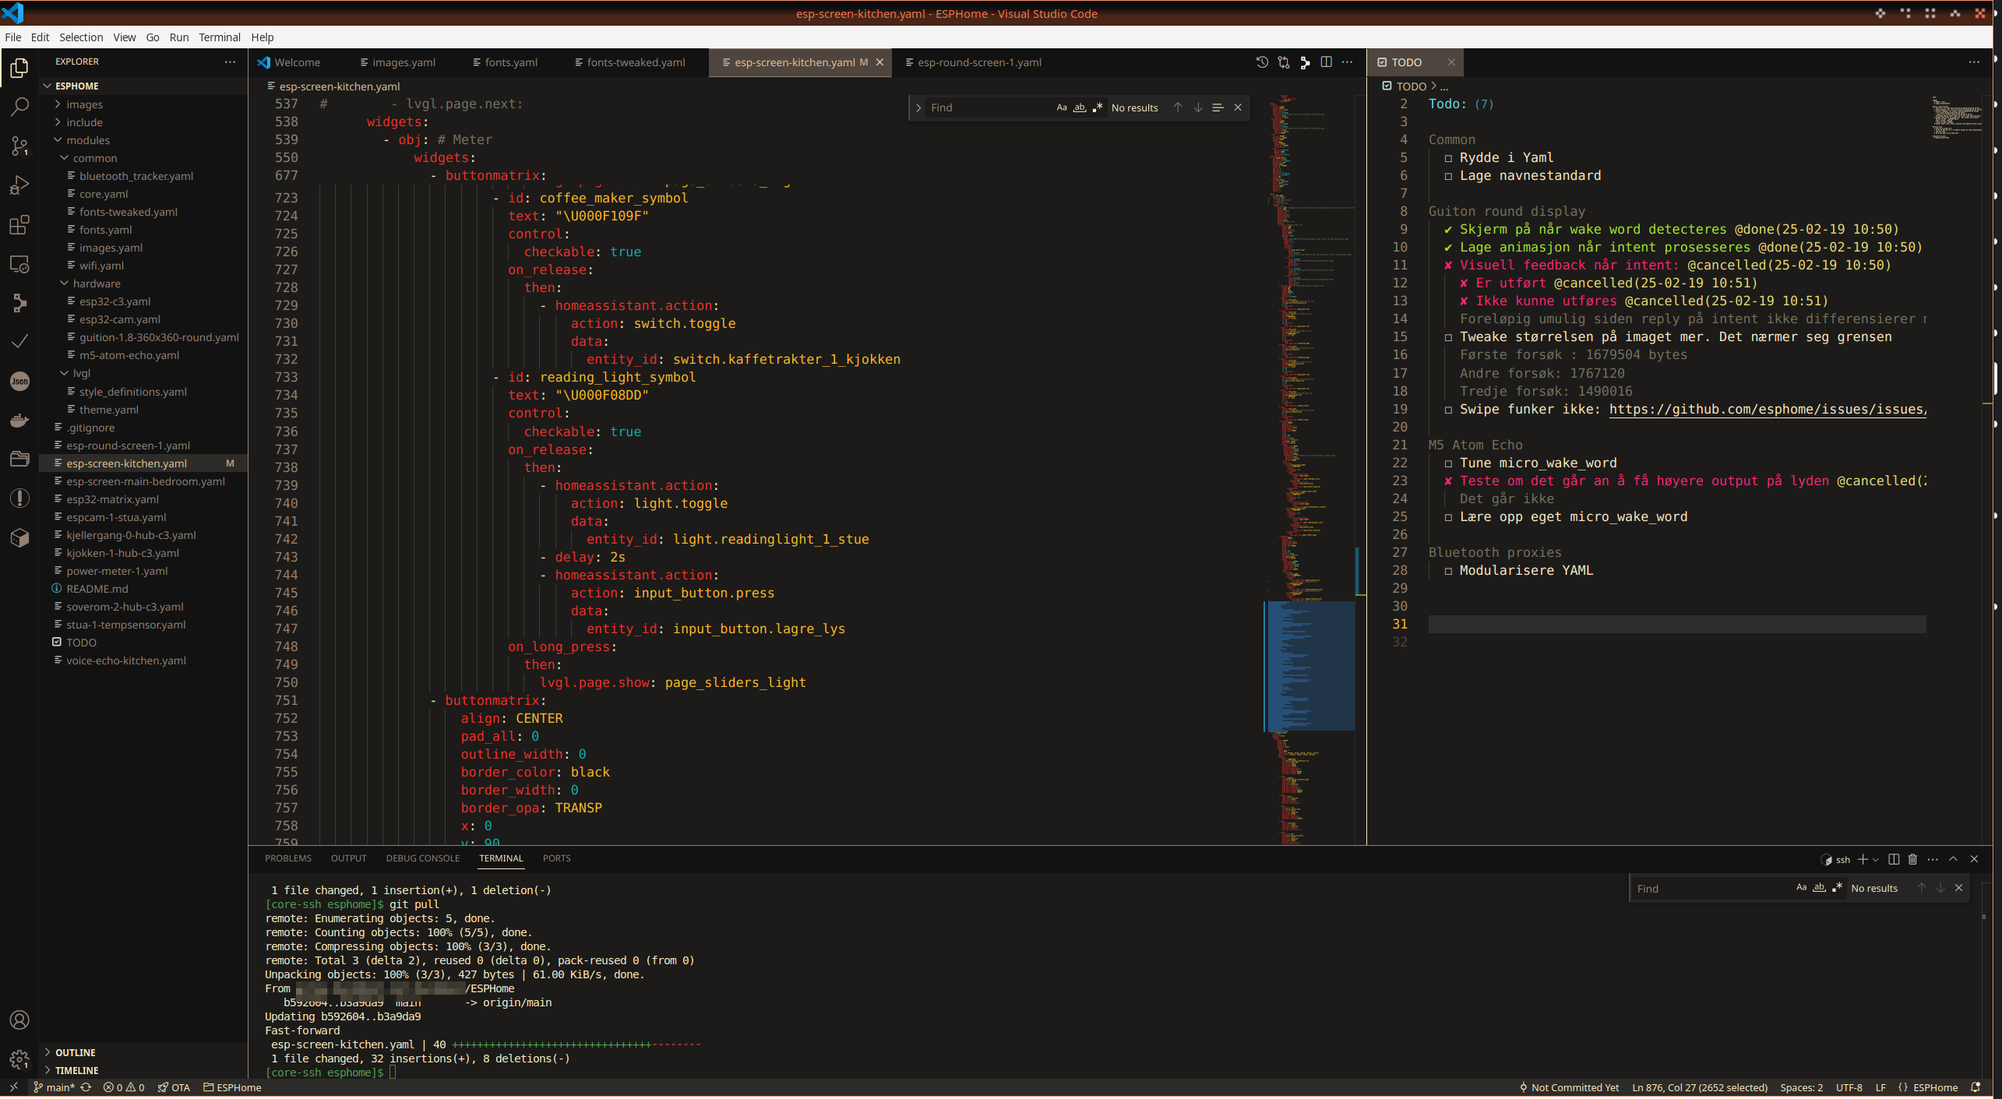Open Manage gear icon
The width and height of the screenshot is (2002, 1099).
pyautogui.click(x=19, y=1059)
